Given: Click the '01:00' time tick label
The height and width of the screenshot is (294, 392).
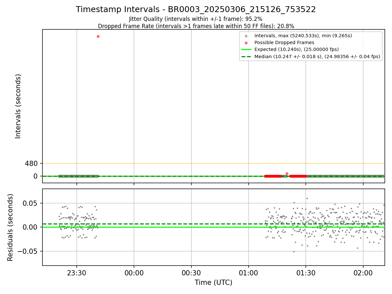Looking at the screenshot, I should [249, 273].
